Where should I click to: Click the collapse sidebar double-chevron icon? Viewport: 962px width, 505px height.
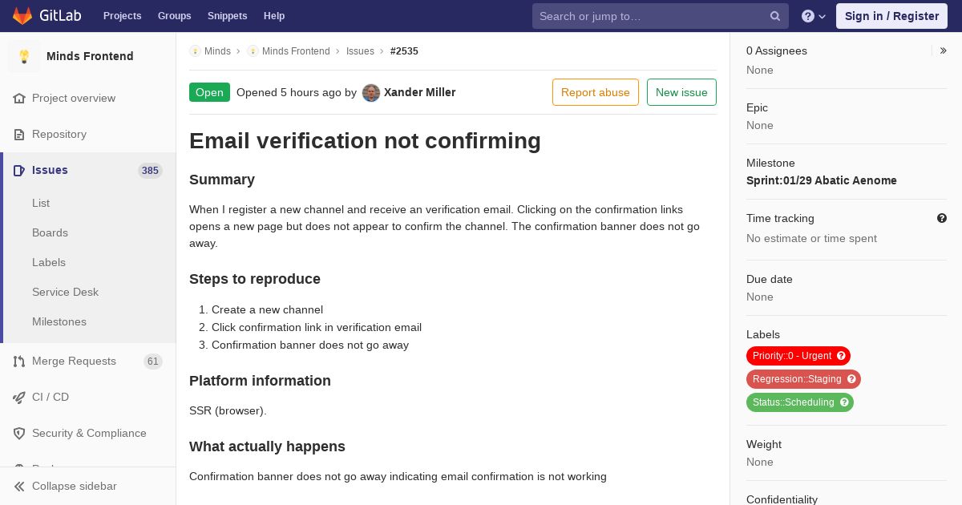coord(19,487)
